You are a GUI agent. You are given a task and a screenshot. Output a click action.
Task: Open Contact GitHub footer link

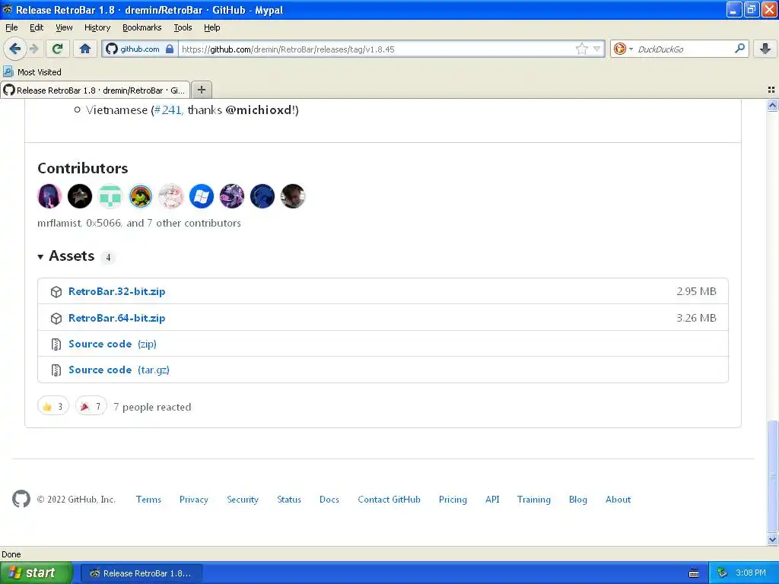(389, 500)
